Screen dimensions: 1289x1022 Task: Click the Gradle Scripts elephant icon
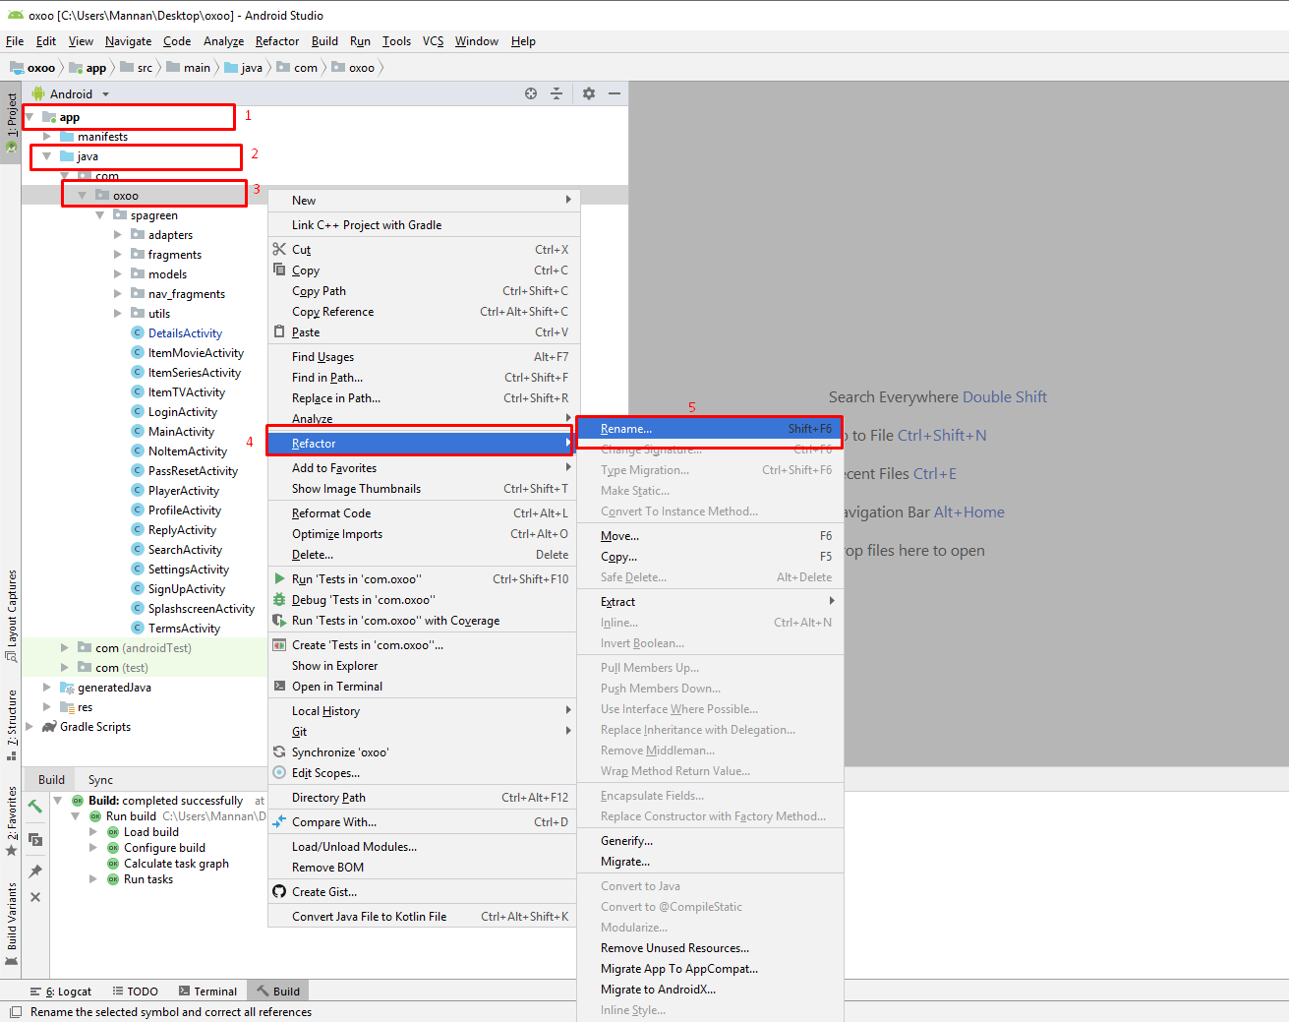point(49,727)
